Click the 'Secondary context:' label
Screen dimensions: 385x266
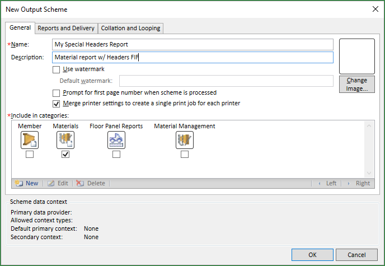pyautogui.click(x=36, y=237)
